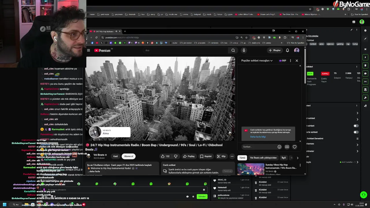Reload the YouTube page in browser

(x=96, y=38)
